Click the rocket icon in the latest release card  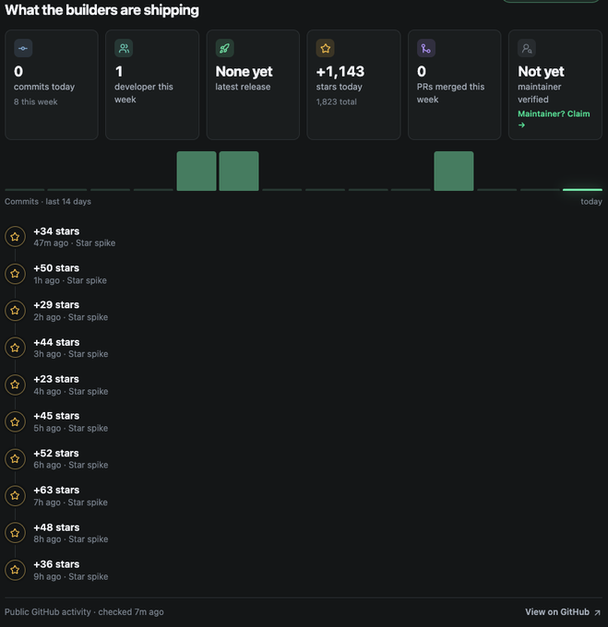point(225,48)
